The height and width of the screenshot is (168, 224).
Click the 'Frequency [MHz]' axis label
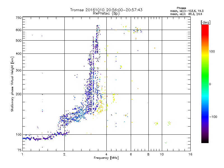[x=106, y=158]
